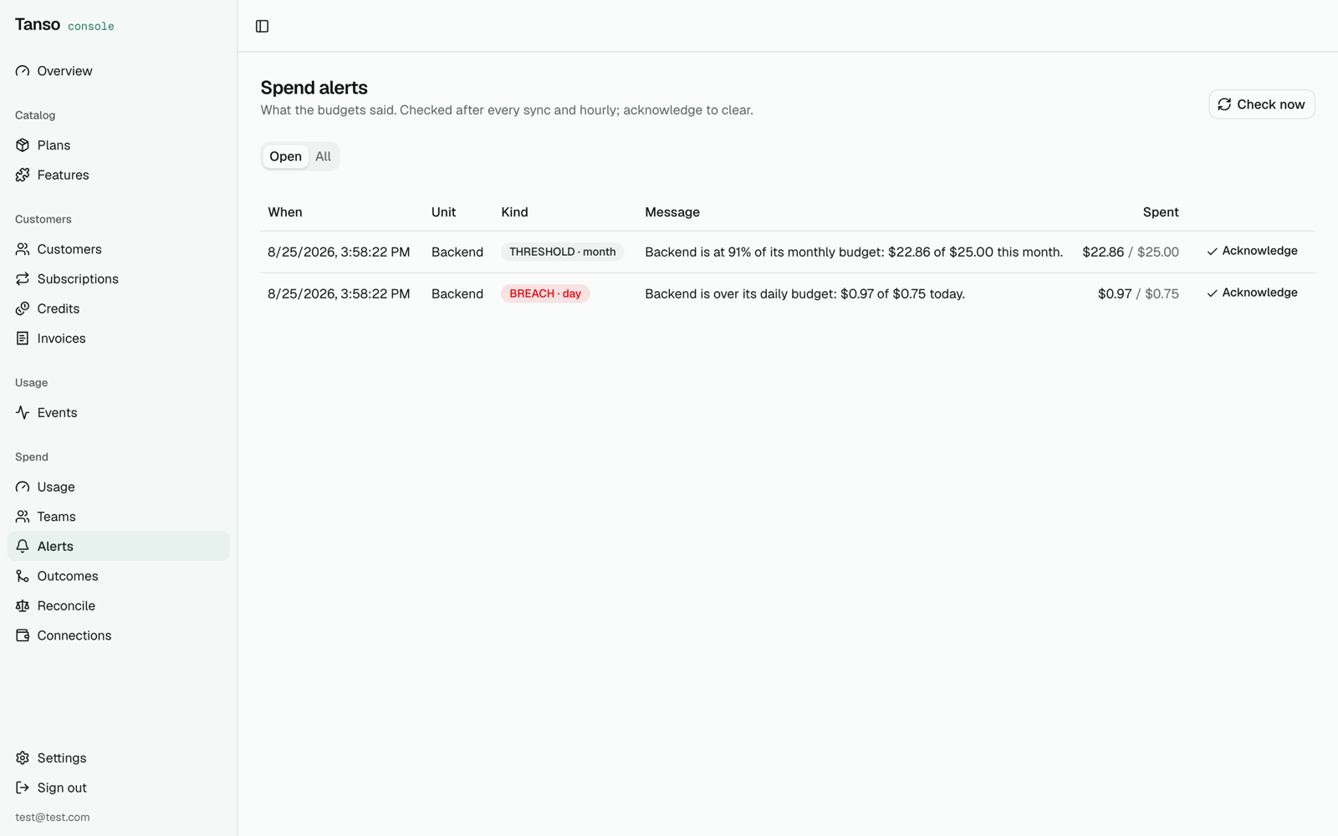This screenshot has width=1338, height=836.
Task: Click the Subscriptions repeat icon
Action: tap(23, 279)
